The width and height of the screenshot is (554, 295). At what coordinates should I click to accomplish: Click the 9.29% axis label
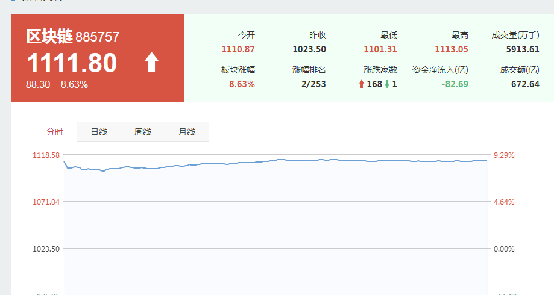click(504, 155)
